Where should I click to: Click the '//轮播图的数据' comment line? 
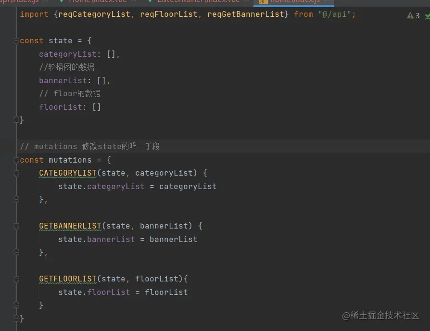(x=67, y=67)
